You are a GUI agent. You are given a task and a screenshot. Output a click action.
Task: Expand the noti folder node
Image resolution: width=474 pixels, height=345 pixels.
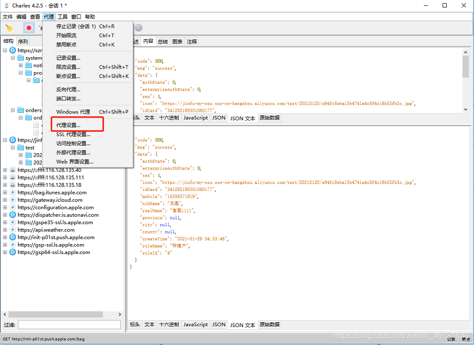click(x=21, y=65)
